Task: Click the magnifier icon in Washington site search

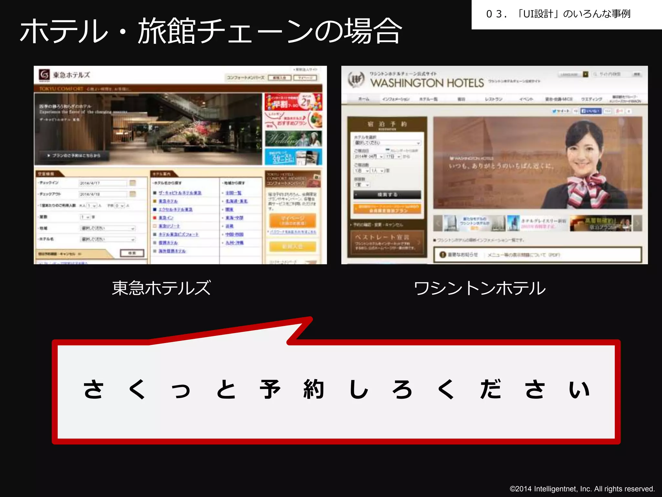Action: pos(595,74)
